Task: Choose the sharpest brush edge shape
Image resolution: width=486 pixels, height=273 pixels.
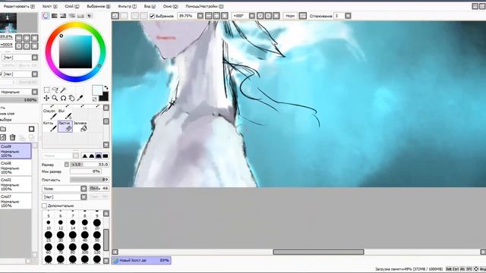Action: (84, 155)
